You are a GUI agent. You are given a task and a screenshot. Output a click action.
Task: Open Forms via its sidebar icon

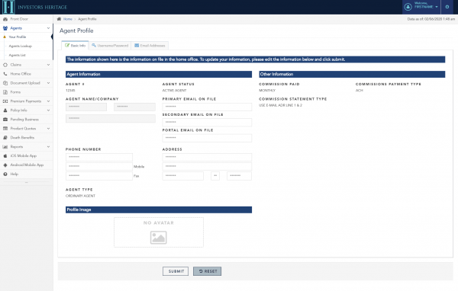(5, 92)
